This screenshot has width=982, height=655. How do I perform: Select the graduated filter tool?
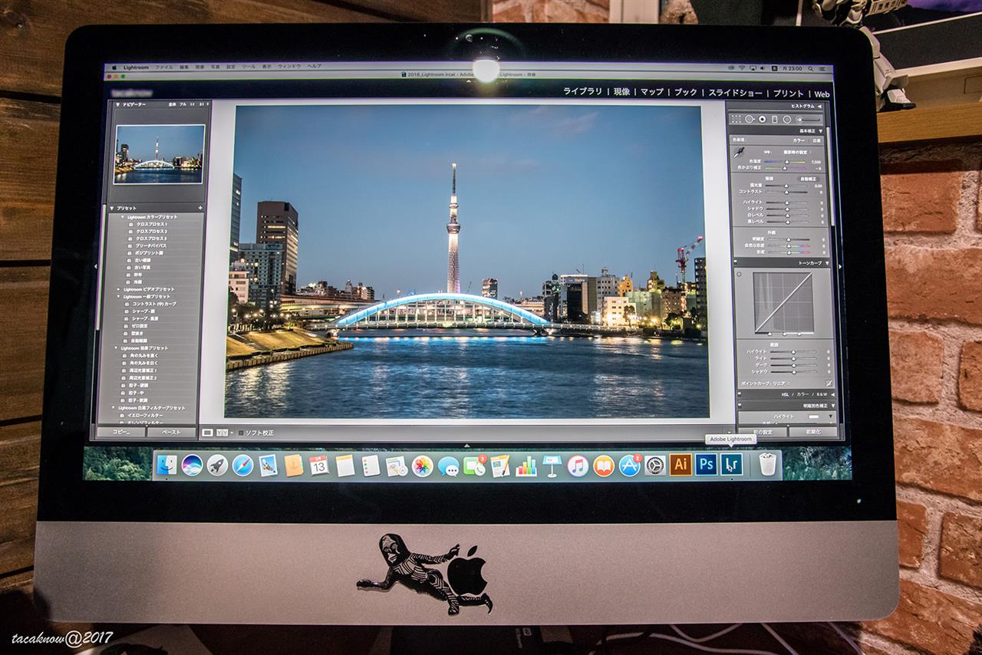click(x=774, y=119)
